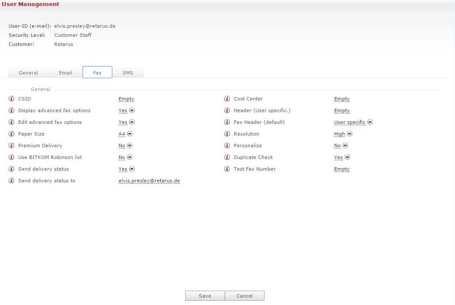Click info icon next to Test Fax Number
Image resolution: width=455 pixels, height=305 pixels.
click(x=227, y=169)
